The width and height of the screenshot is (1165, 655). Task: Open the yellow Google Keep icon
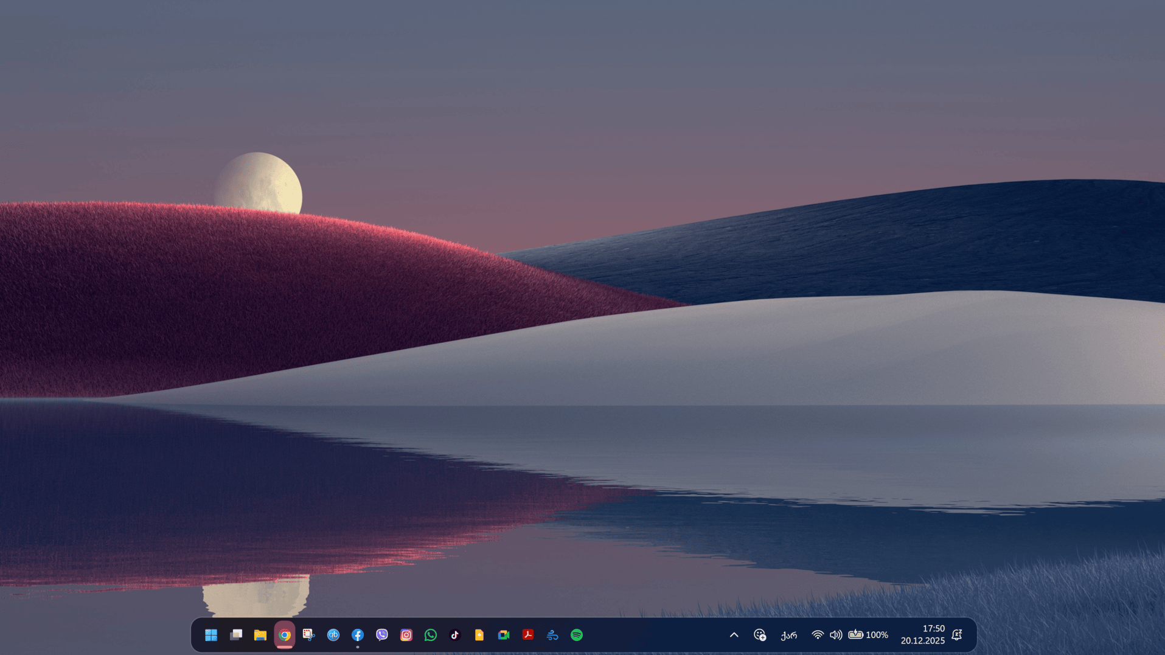coord(479,635)
